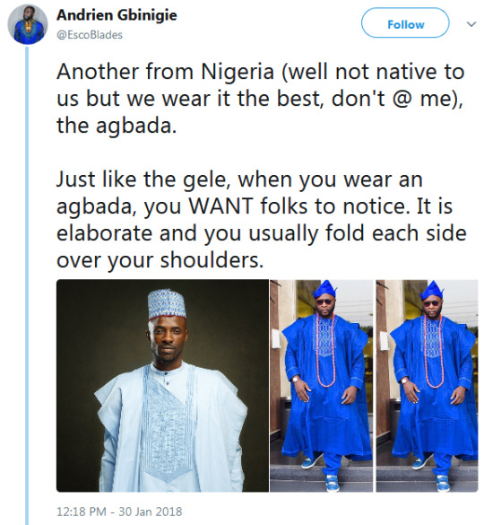This screenshot has height=525, width=484.
Task: Select the word Nigeria in tweet text
Action: (238, 72)
